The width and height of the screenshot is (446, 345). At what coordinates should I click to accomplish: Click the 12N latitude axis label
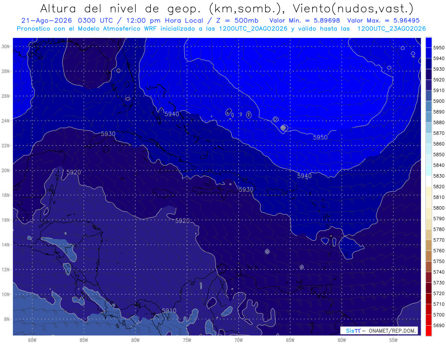click(x=5, y=269)
